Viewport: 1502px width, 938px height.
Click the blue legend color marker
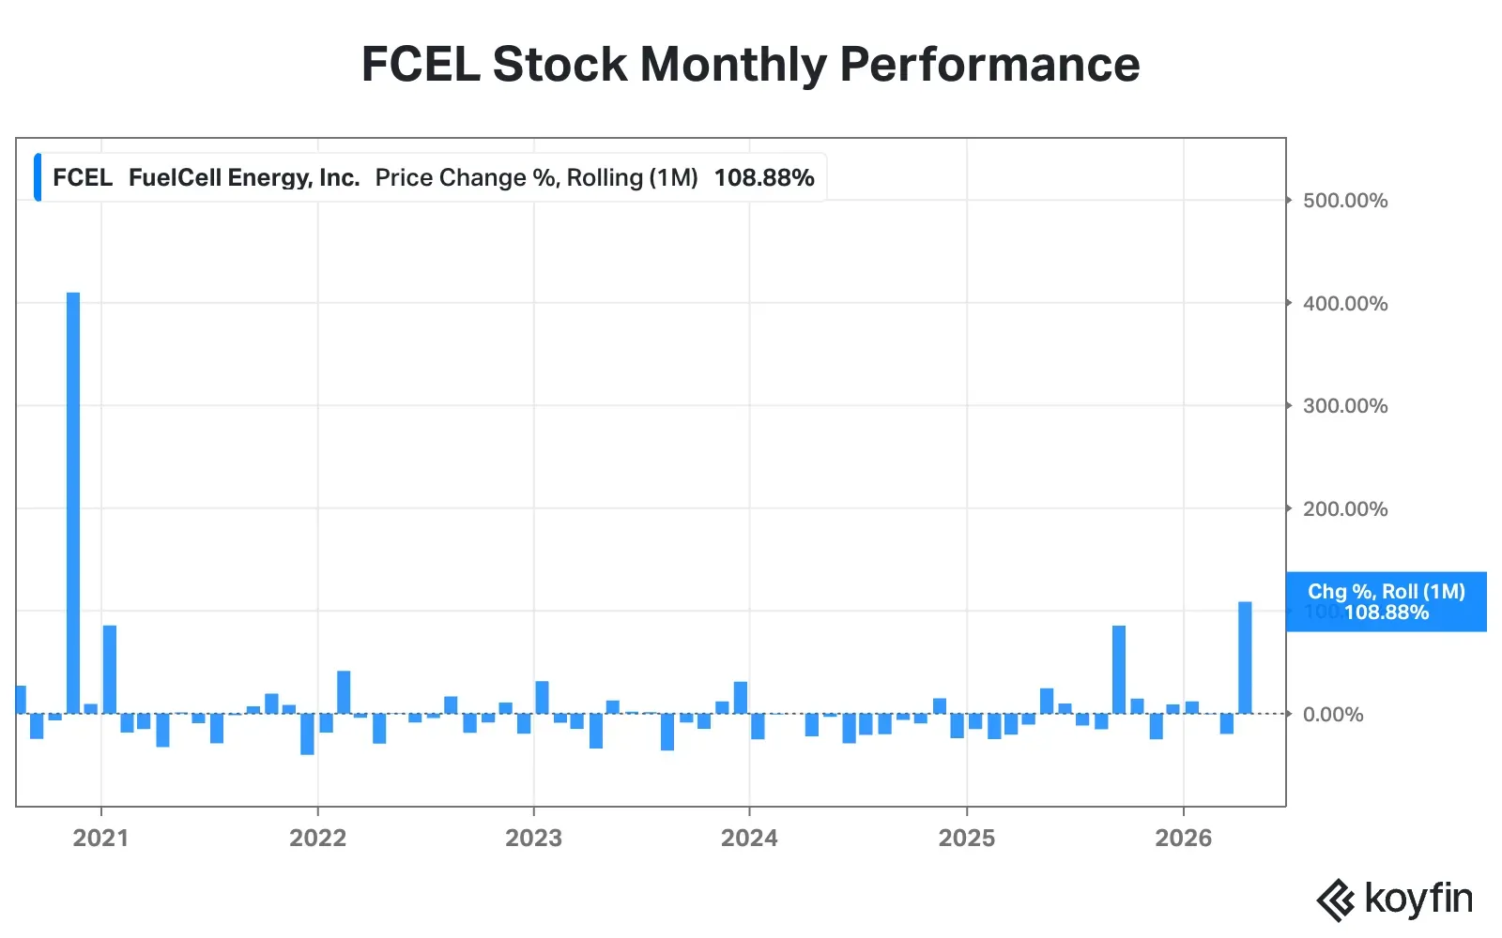pyautogui.click(x=38, y=177)
